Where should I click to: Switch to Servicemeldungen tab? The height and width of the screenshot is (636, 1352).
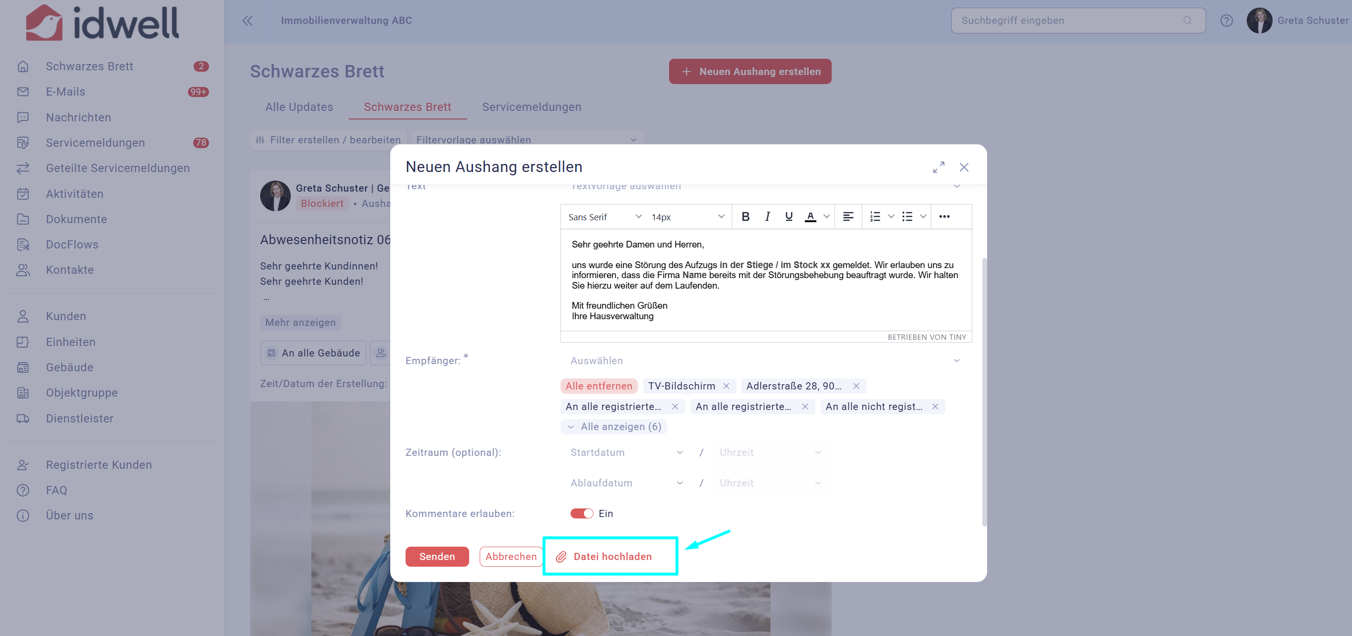click(x=532, y=107)
